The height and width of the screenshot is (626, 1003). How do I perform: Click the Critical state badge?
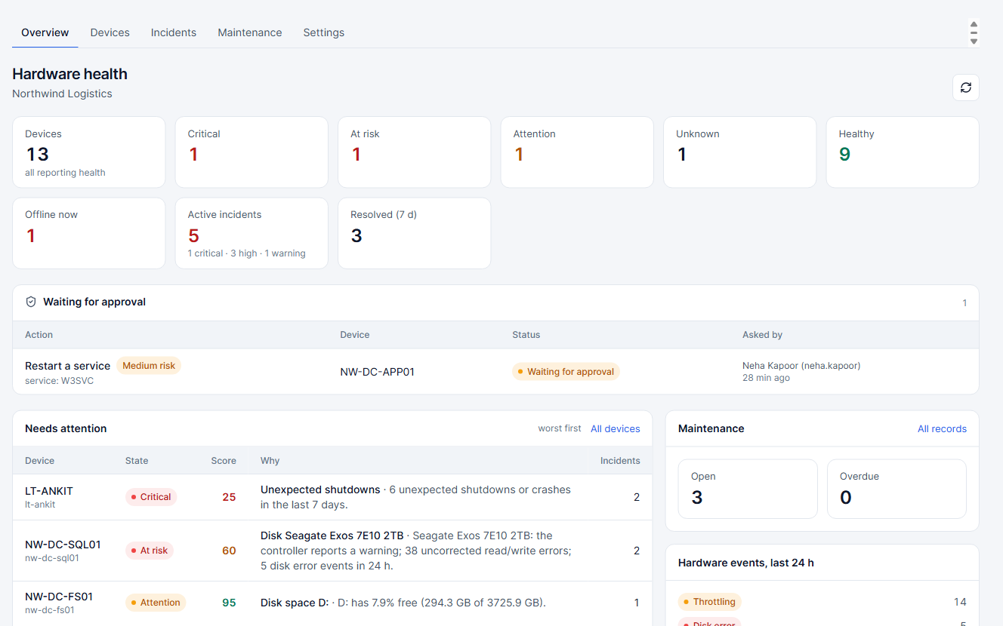(151, 497)
